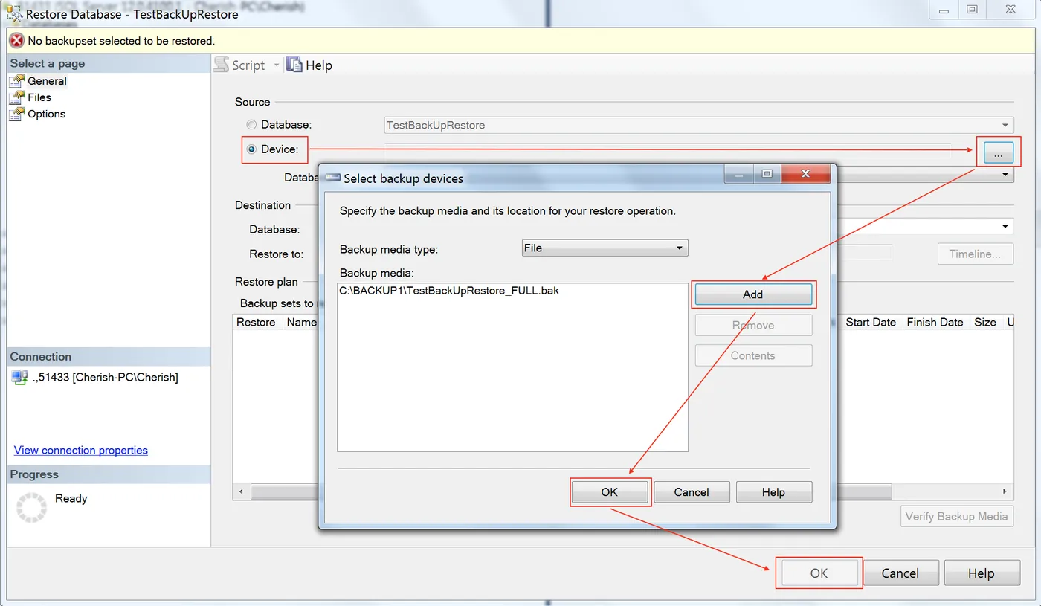
Task: Click the Select backup devices title icon
Action: point(333,178)
